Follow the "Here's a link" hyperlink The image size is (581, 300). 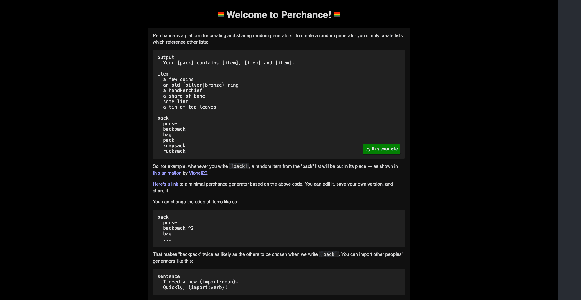pyautogui.click(x=165, y=184)
